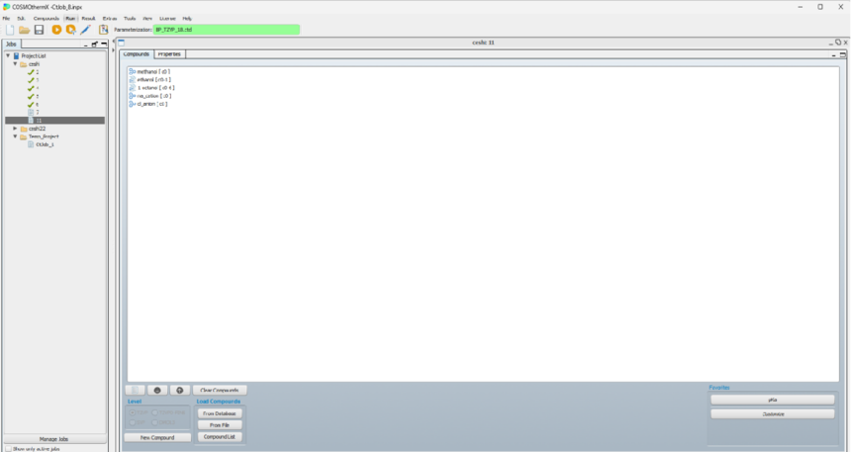Click the Save disk toolbar icon

pos(39,30)
